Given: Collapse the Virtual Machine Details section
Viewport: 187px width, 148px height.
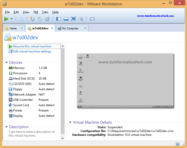Looking at the screenshot, I should [70, 122].
